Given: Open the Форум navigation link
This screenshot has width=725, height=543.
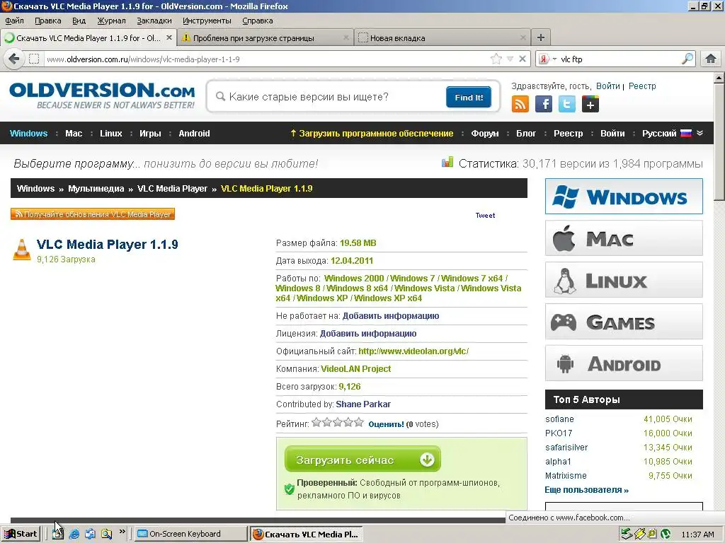Looking at the screenshot, I should pos(484,134).
